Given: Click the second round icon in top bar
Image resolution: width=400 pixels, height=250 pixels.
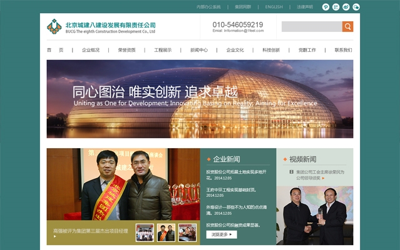Looking at the screenshot, I should point(336,7).
